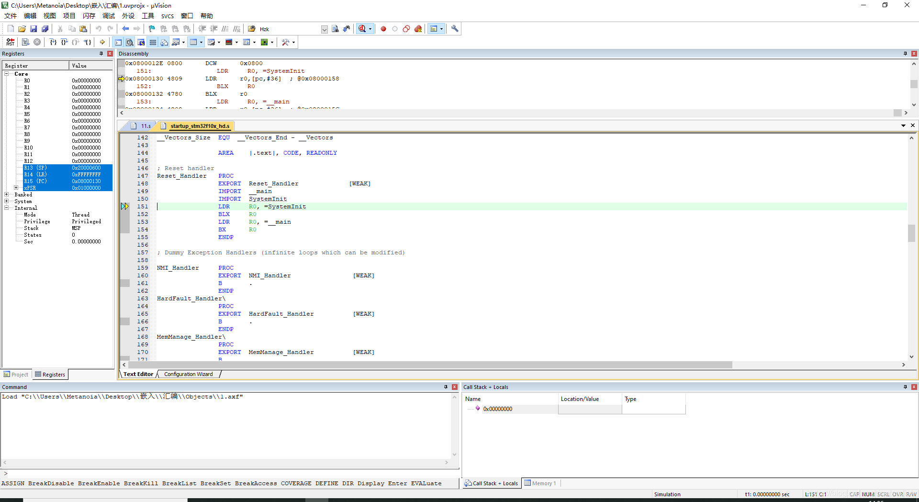Expand the System register group

point(7,201)
